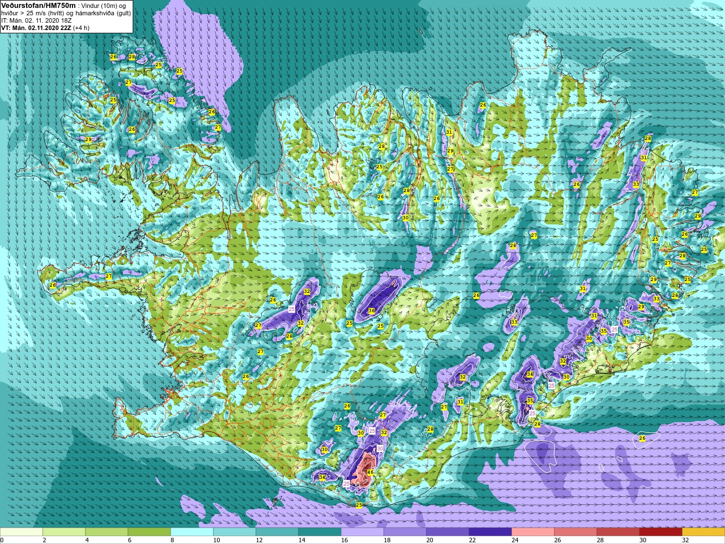Select the 6–8 m/s olive green legend swatch
Screen dimensions: 725x544
tap(149, 532)
